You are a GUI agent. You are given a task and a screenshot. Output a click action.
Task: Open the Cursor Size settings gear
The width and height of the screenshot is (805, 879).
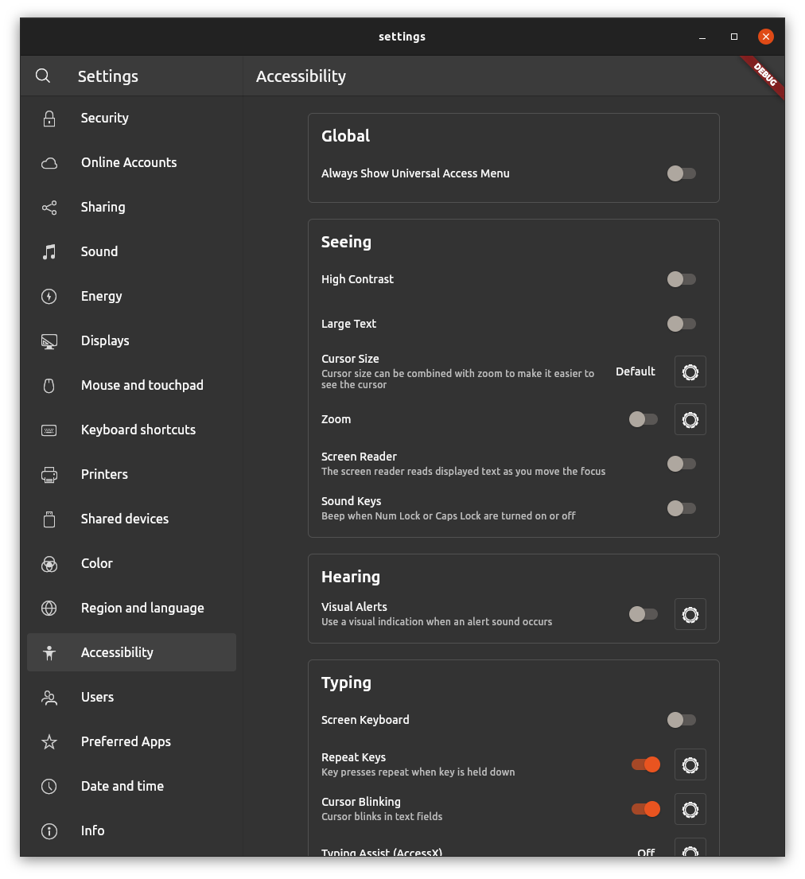(690, 371)
